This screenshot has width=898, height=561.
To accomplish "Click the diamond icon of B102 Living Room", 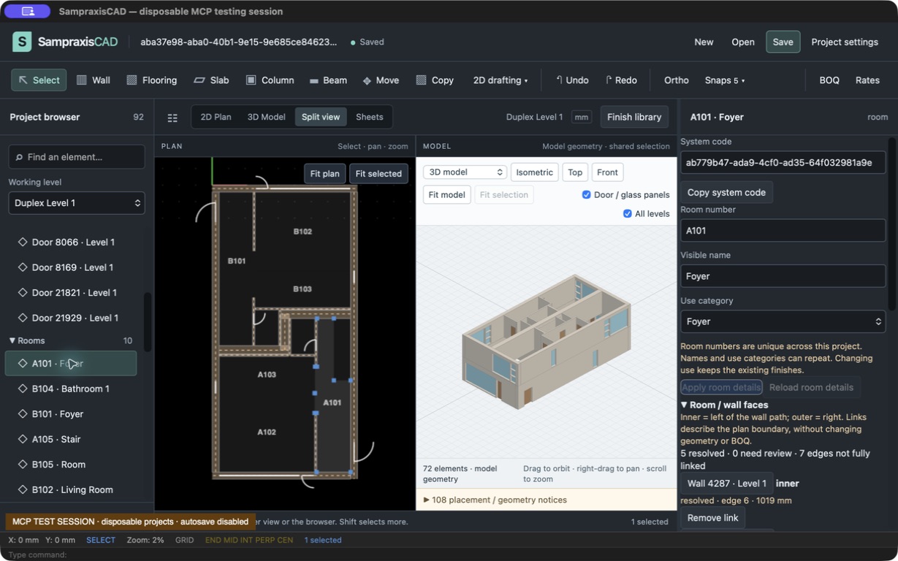I will pos(23,489).
